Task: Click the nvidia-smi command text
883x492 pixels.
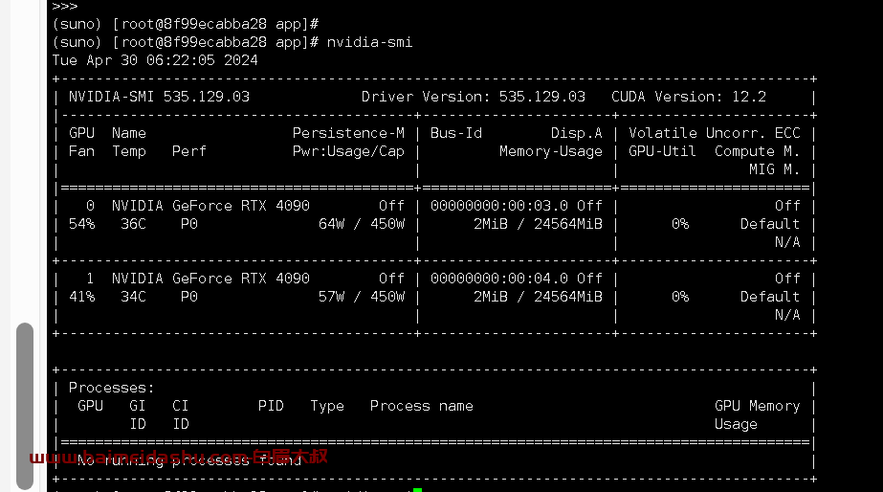Action: tap(369, 42)
